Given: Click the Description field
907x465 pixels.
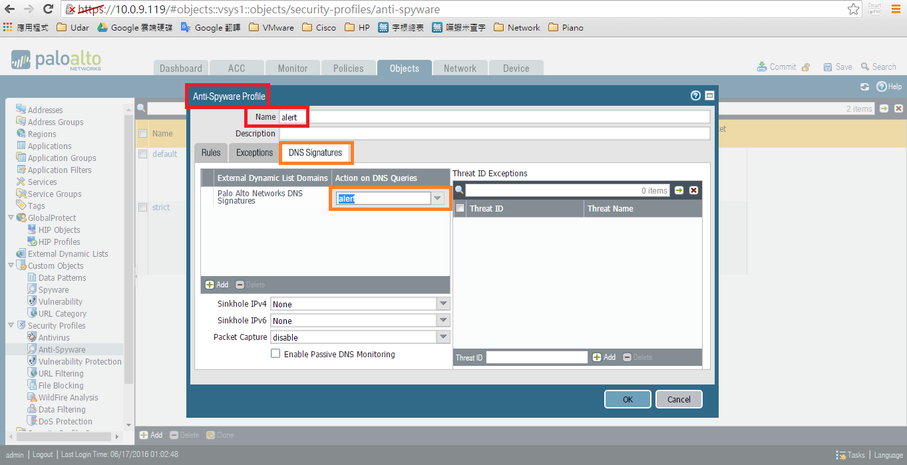Looking at the screenshot, I should click(494, 133).
